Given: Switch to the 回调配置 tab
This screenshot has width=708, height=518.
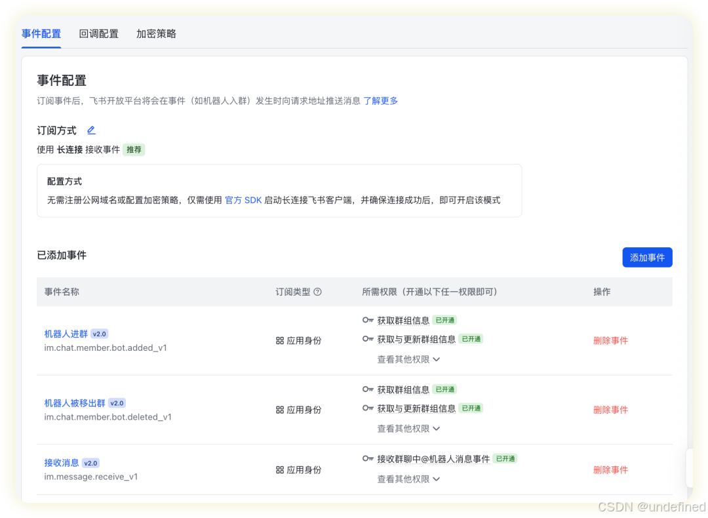Looking at the screenshot, I should pyautogui.click(x=98, y=33).
